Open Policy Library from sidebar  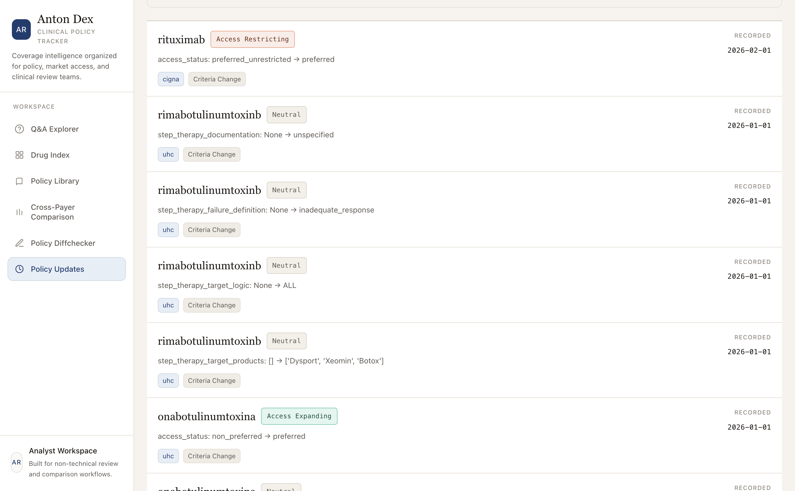pos(55,181)
